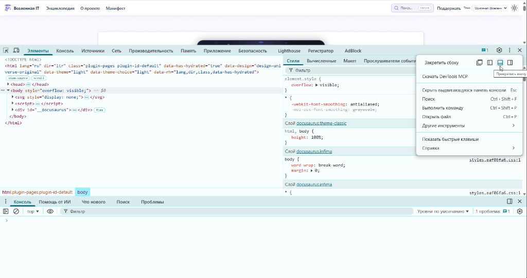Viewport: 527px width, 278px height.
Task: Open the AdBlock tab
Action: point(353,51)
